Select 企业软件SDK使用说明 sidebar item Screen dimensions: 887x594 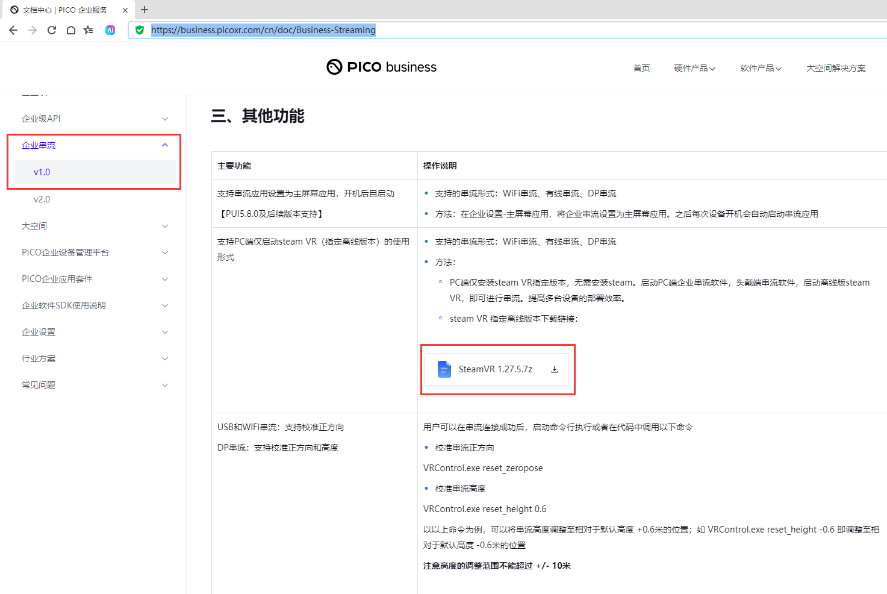(64, 305)
